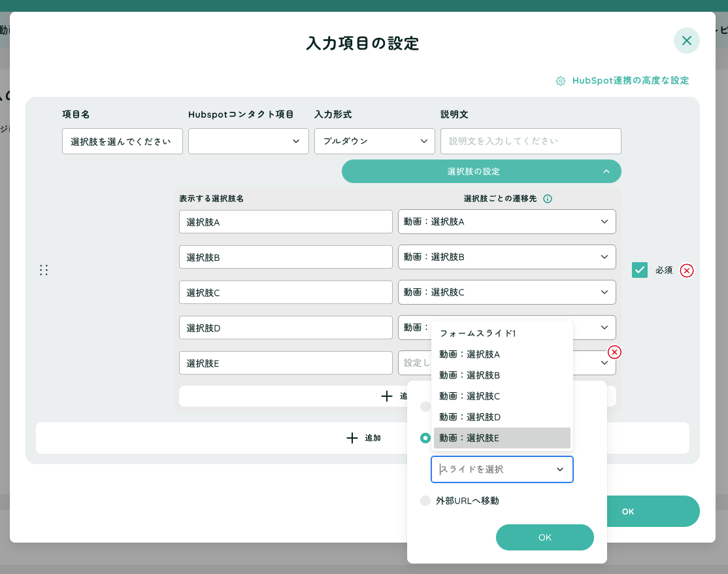Viewport: 728px width, 574px height.
Task: Delete 選択肢E row with red X
Action: click(614, 352)
